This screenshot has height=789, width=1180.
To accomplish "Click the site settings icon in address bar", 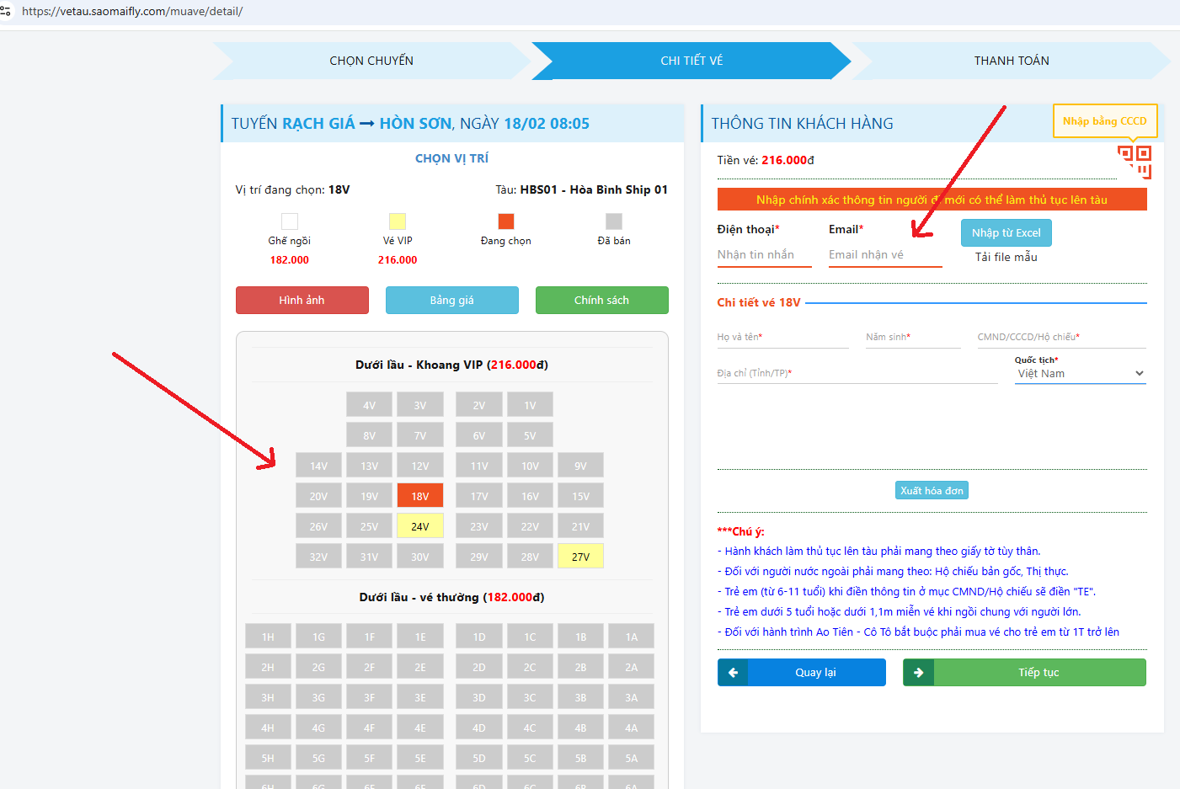I will tap(6, 11).
